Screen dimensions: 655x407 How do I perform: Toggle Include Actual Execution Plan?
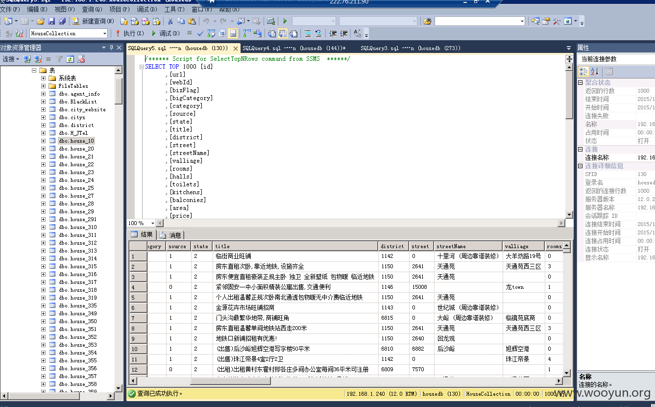pyautogui.click(x=246, y=33)
